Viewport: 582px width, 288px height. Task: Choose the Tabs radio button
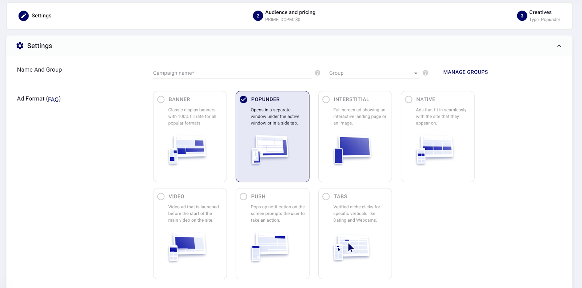[x=326, y=197]
